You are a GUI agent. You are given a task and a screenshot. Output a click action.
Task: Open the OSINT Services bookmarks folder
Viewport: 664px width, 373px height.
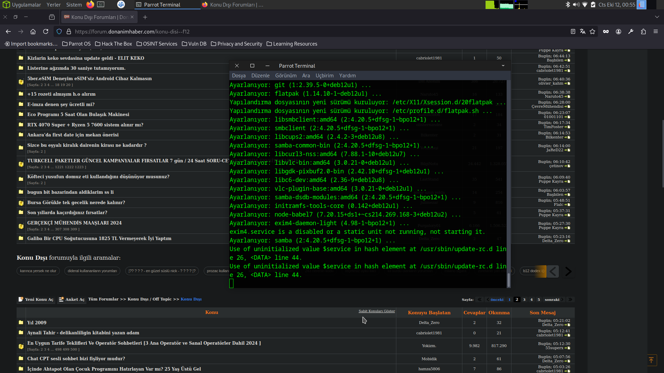tap(157, 44)
